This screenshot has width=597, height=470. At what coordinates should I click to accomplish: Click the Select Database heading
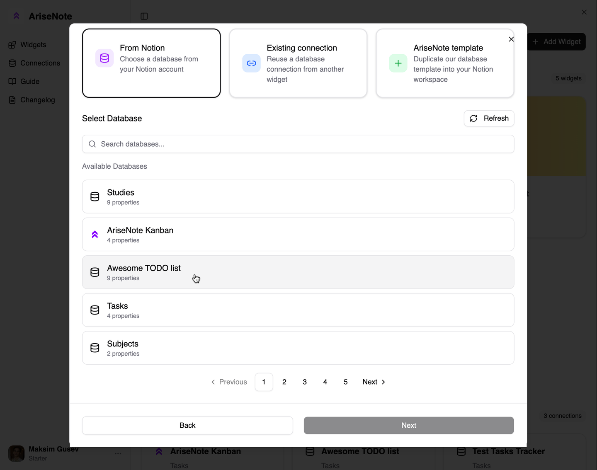(x=112, y=119)
